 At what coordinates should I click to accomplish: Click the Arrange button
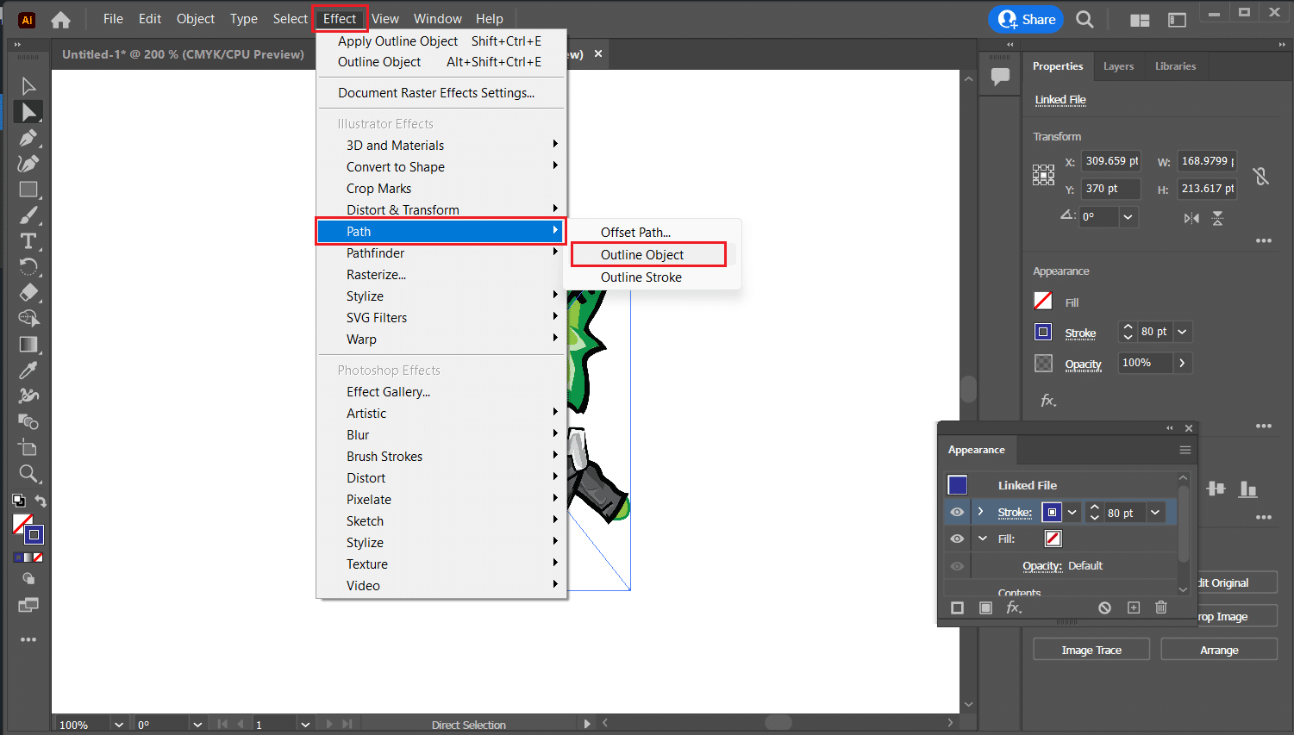[x=1219, y=650]
